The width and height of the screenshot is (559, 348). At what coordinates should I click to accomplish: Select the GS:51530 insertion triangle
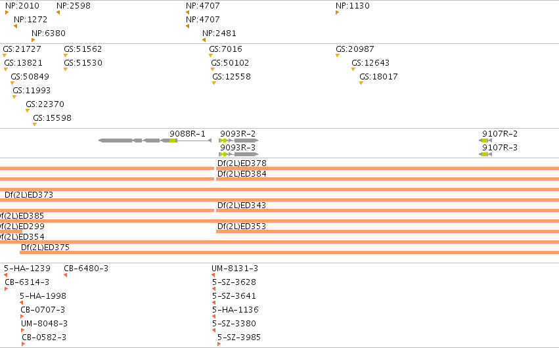(66, 70)
